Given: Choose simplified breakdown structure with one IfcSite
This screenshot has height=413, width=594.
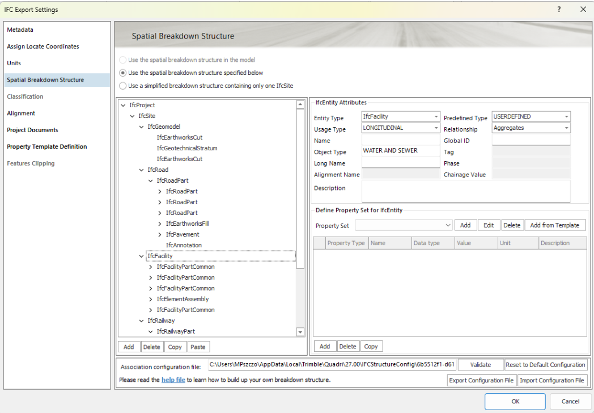Looking at the screenshot, I should coord(123,86).
